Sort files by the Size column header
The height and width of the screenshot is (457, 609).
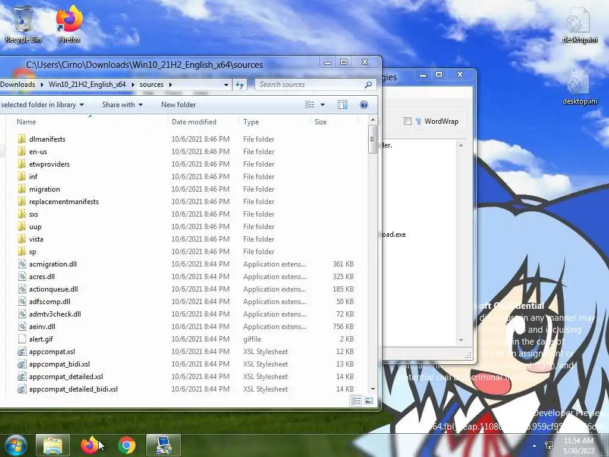click(321, 121)
